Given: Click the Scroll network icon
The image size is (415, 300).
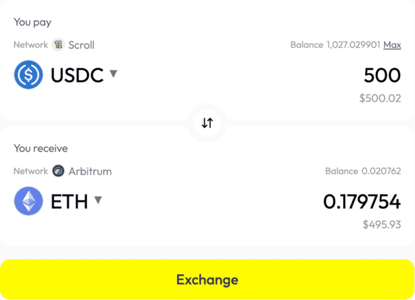Looking at the screenshot, I should [58, 45].
